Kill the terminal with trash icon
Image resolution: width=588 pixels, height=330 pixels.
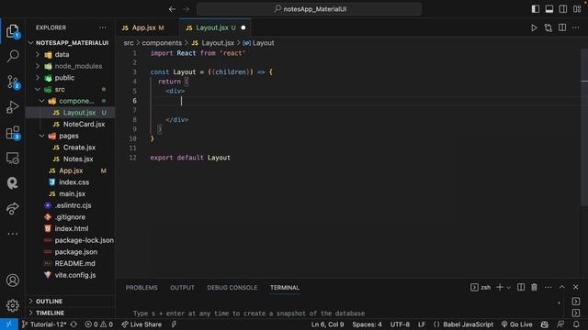(534, 287)
